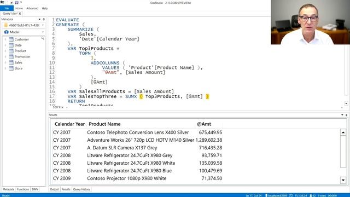Viewport: 350px width, 197px height.
Task: Select the Customer table icon
Action: click(x=11, y=39)
